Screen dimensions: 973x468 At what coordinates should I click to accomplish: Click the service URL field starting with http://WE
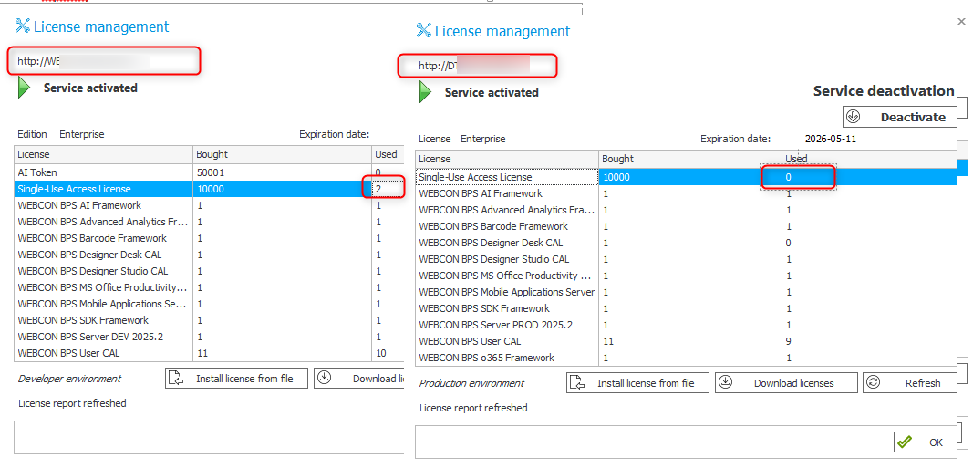[105, 61]
